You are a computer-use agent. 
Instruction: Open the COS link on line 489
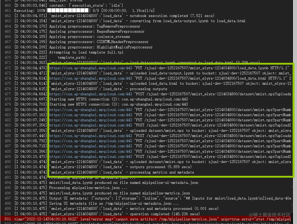point(90,157)
